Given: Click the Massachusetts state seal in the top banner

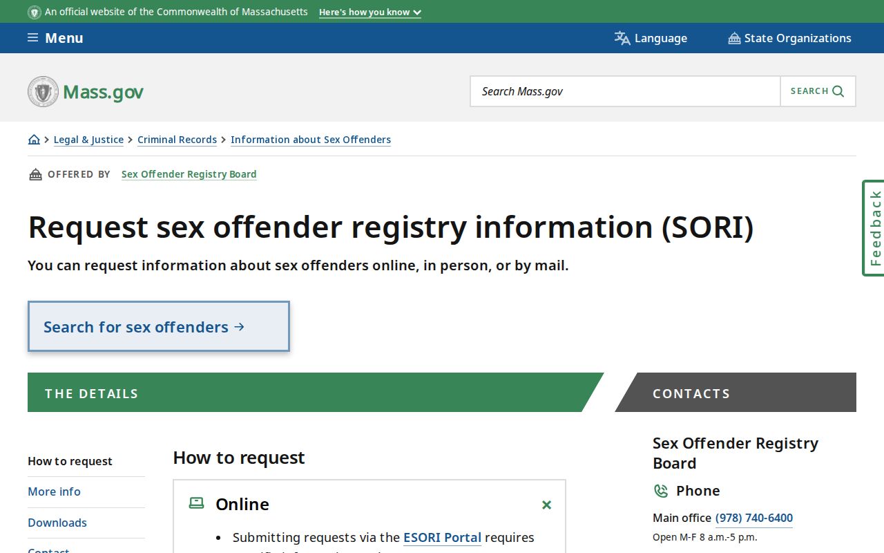Looking at the screenshot, I should [x=35, y=12].
